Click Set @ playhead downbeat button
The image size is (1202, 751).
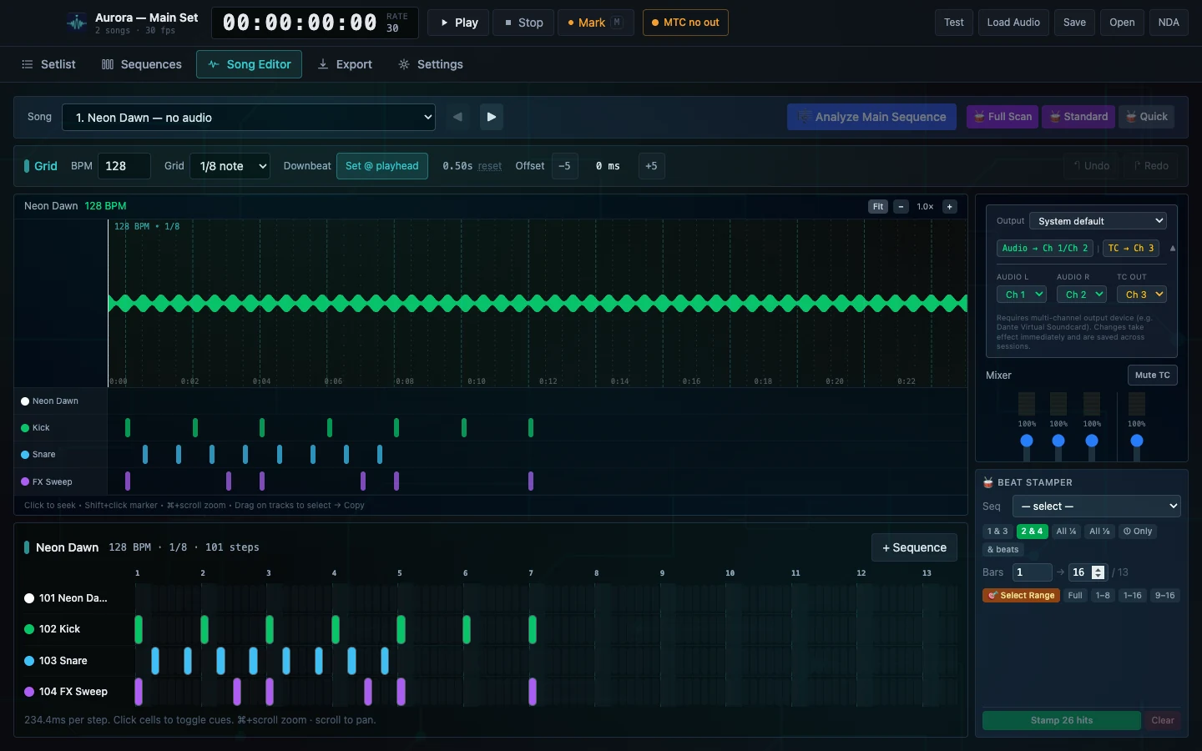(382, 166)
